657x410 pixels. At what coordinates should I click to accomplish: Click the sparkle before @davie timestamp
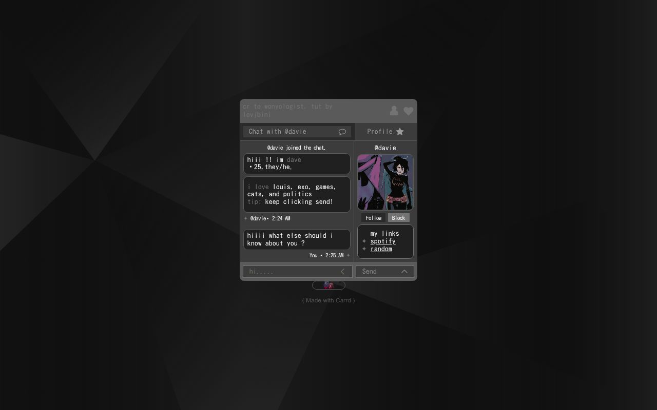[246, 218]
